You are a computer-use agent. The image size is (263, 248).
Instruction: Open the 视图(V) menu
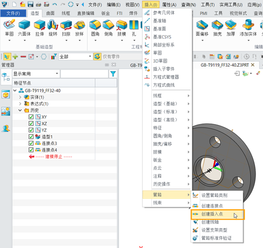click(133, 5)
